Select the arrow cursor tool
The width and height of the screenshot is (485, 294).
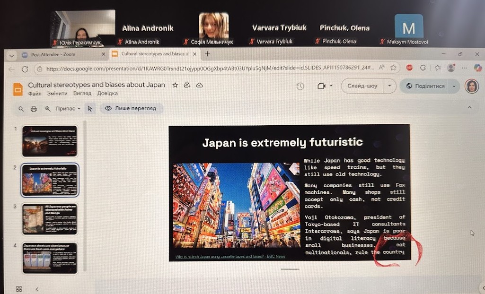[x=90, y=109]
